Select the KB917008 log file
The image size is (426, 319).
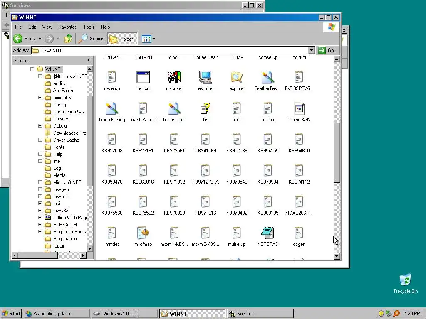(x=112, y=143)
